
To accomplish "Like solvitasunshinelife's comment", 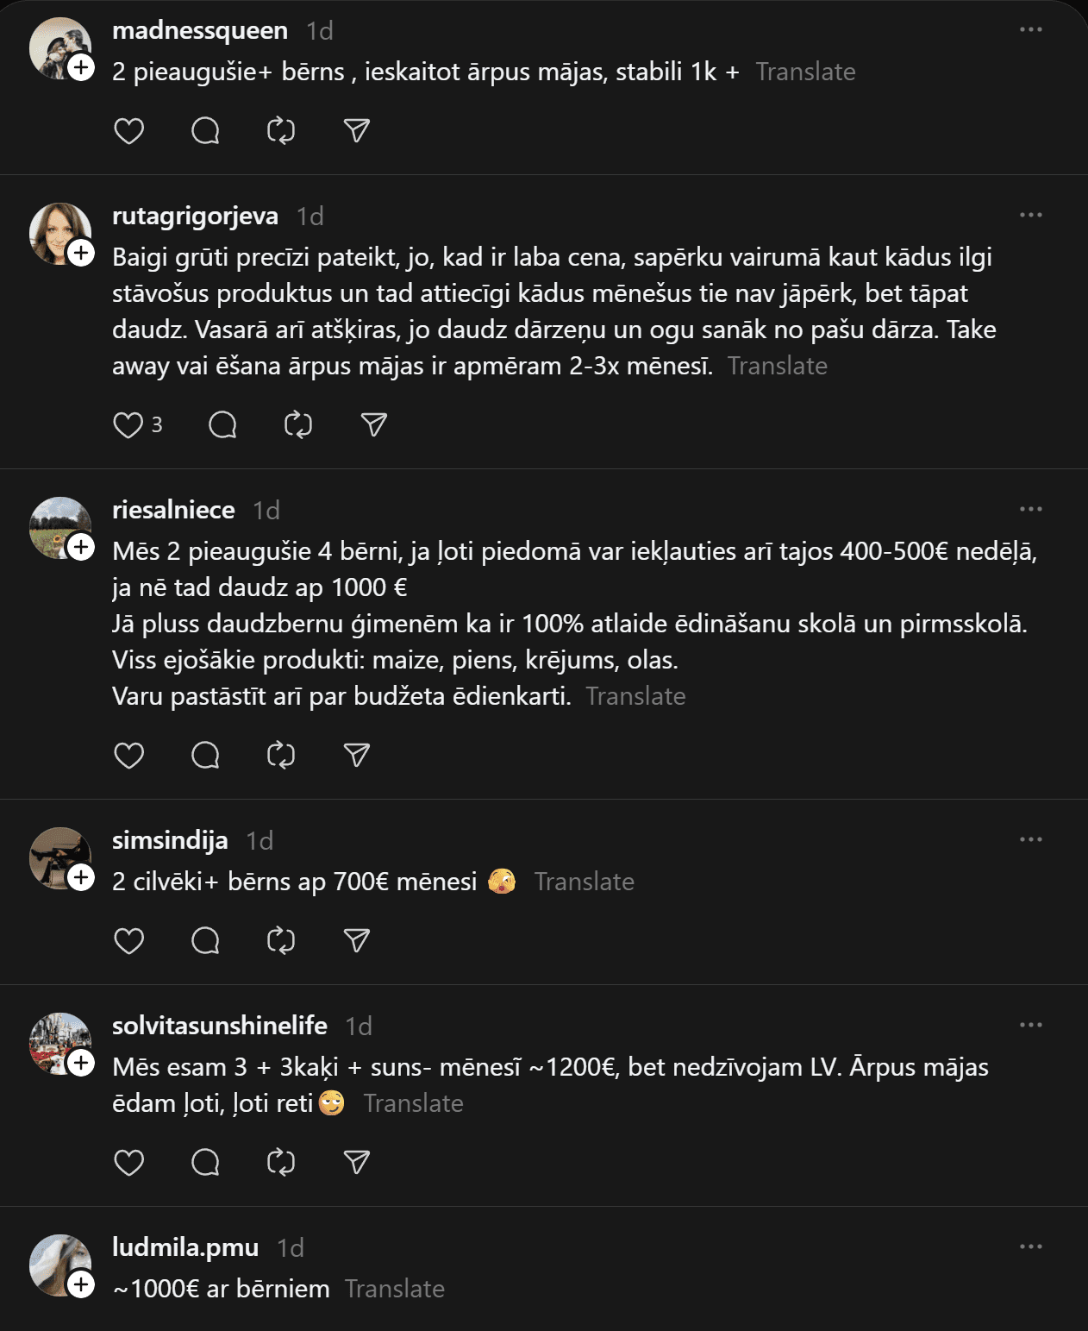I will (x=129, y=1163).
